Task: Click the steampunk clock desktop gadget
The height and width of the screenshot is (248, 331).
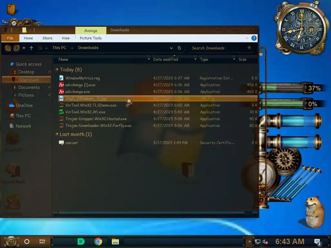Action: [x=302, y=30]
